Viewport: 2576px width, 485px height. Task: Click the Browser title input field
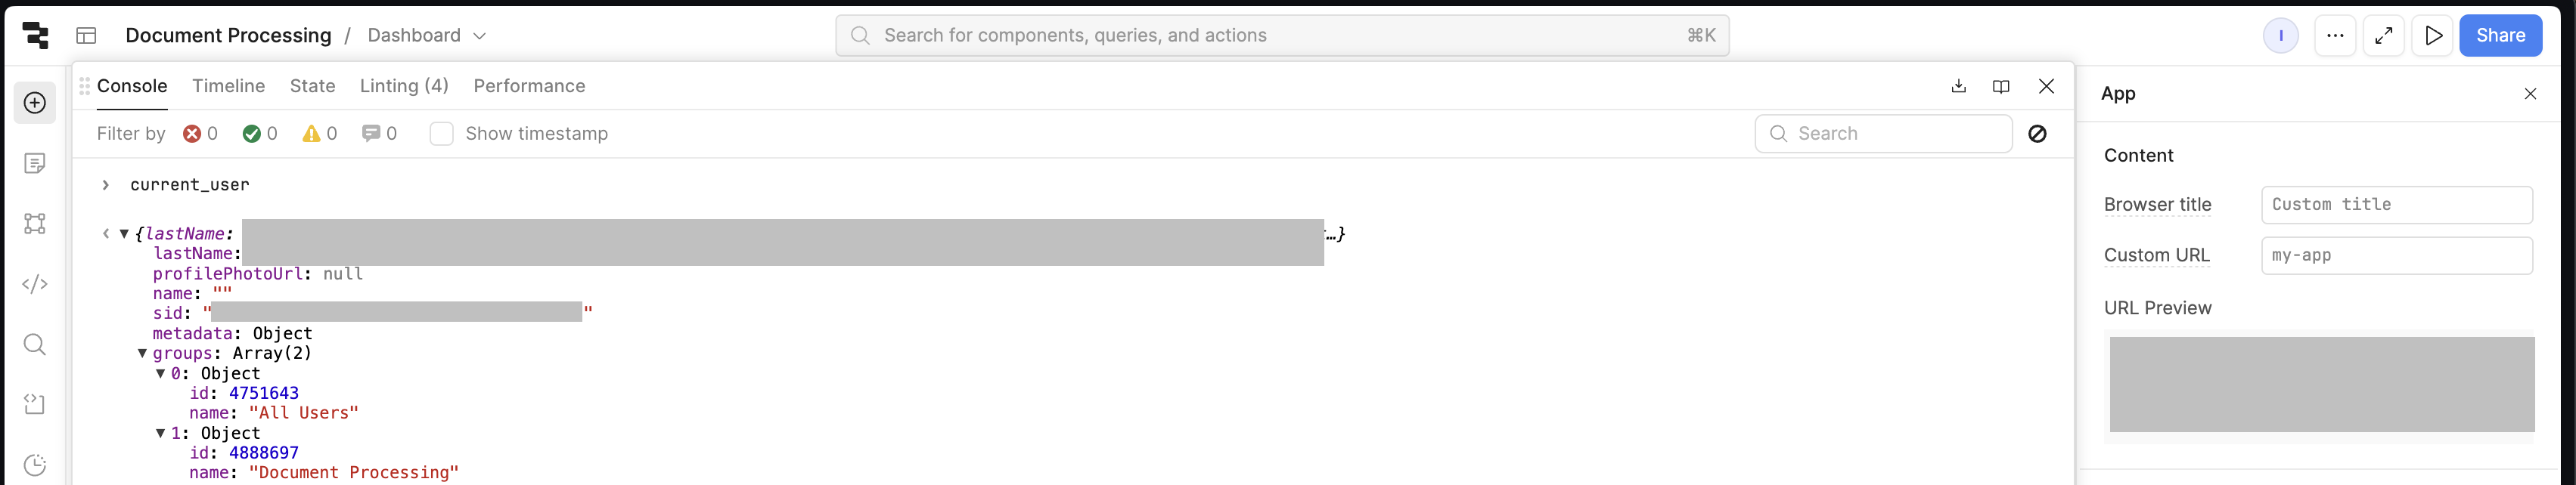coord(2396,205)
